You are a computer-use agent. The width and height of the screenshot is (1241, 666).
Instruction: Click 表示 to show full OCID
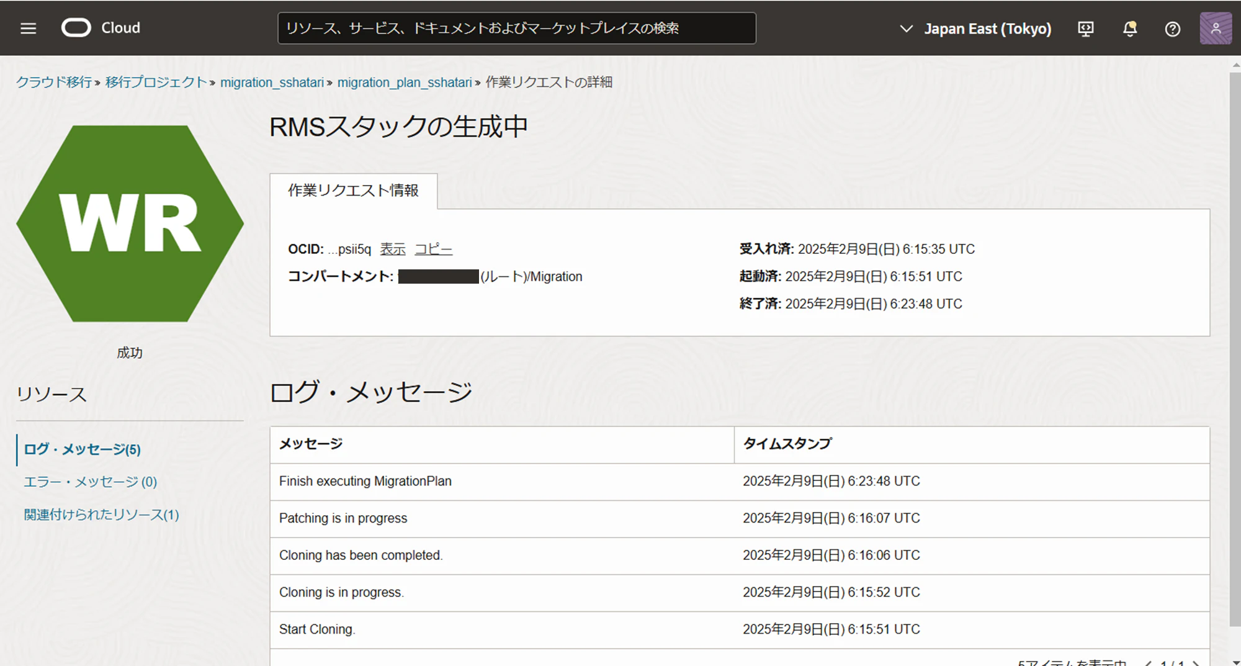pos(393,250)
